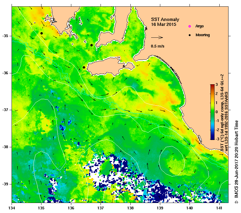Click the '16 Mar 2015' date label
Image resolution: width=241 pixels, height=213 pixels.
[164, 25]
